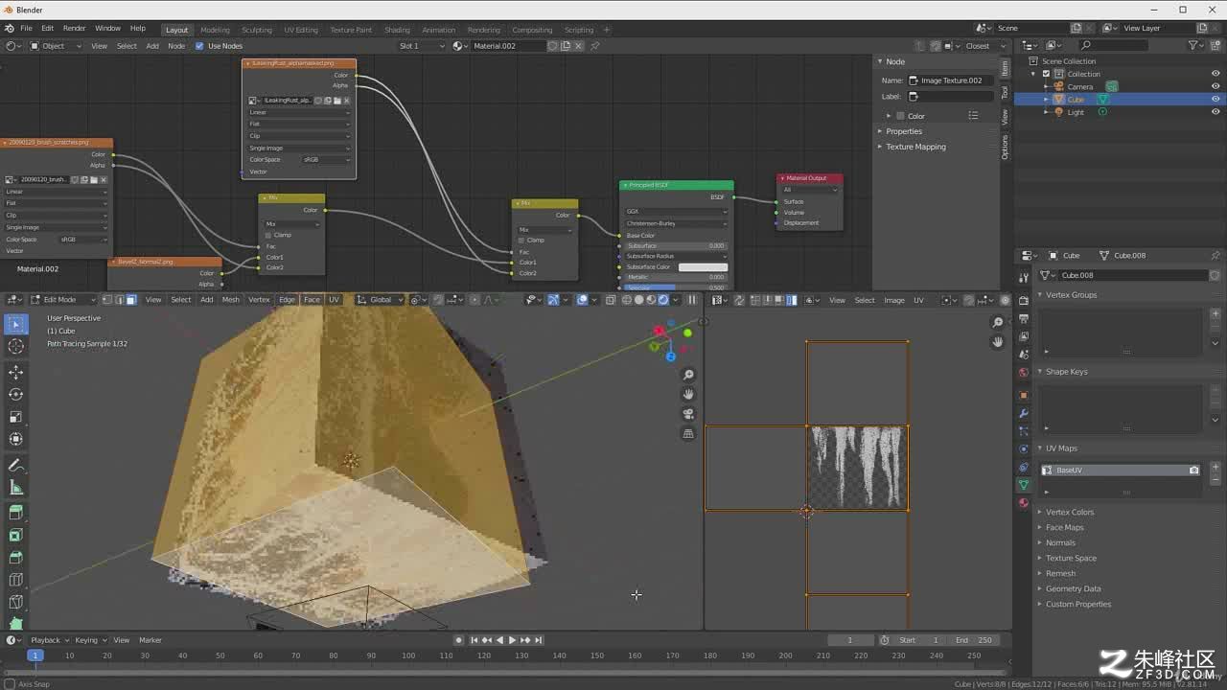Set BaseUV active for render camera icon
The height and width of the screenshot is (690, 1227).
1193,471
